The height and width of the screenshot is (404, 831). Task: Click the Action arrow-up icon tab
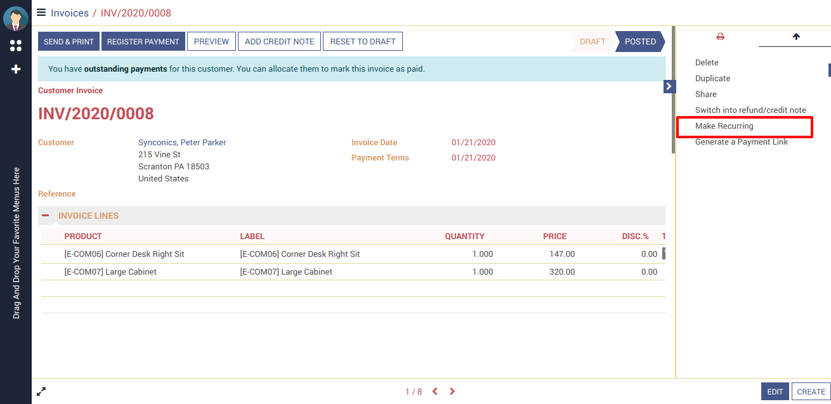click(x=796, y=37)
